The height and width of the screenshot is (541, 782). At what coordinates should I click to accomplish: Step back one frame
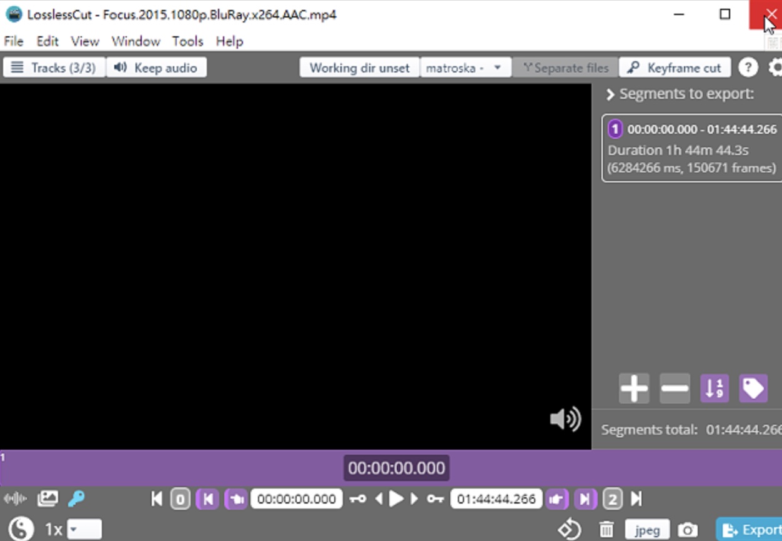click(379, 499)
